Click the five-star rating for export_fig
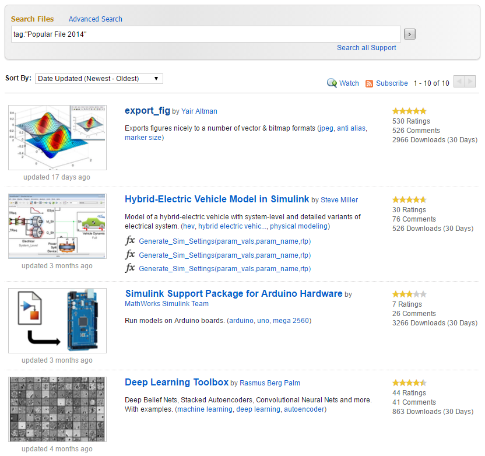The image size is (485, 456). (x=409, y=111)
